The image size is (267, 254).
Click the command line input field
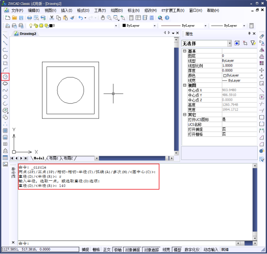127,243
